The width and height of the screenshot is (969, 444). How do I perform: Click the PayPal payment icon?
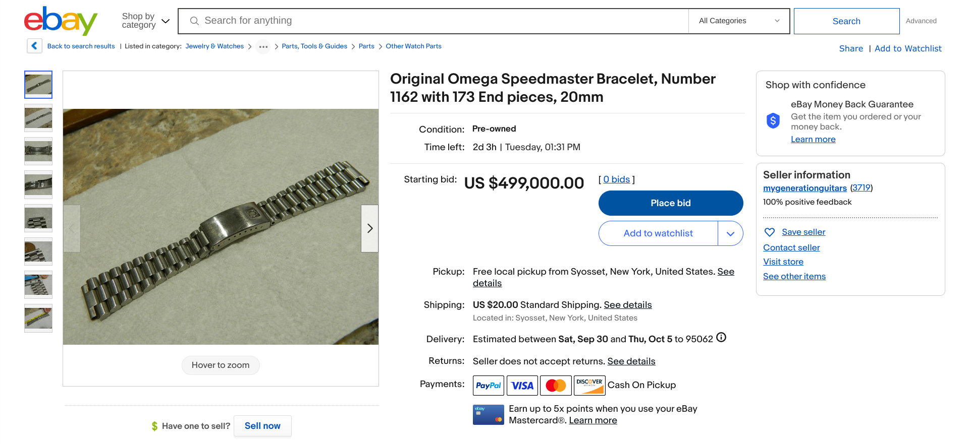(488, 386)
